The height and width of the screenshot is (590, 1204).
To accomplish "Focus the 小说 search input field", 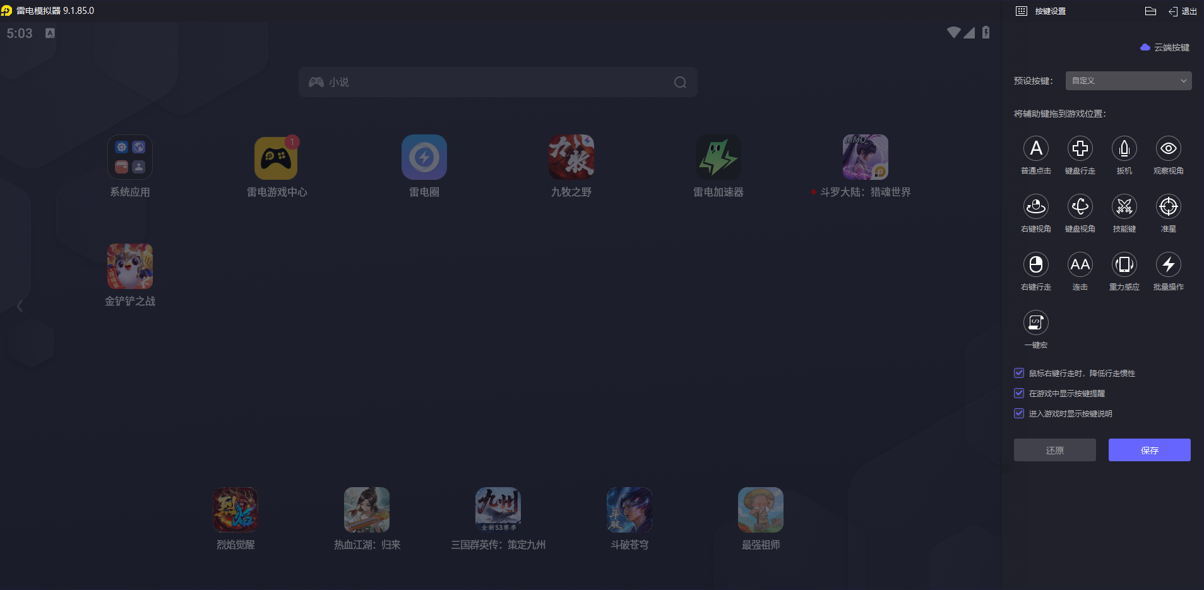I will click(x=498, y=82).
